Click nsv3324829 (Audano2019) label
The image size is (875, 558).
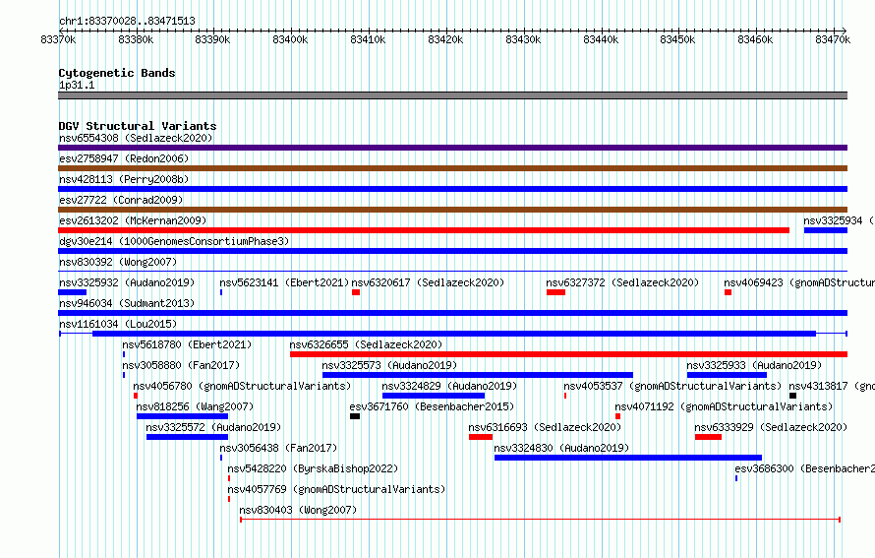pyautogui.click(x=449, y=386)
